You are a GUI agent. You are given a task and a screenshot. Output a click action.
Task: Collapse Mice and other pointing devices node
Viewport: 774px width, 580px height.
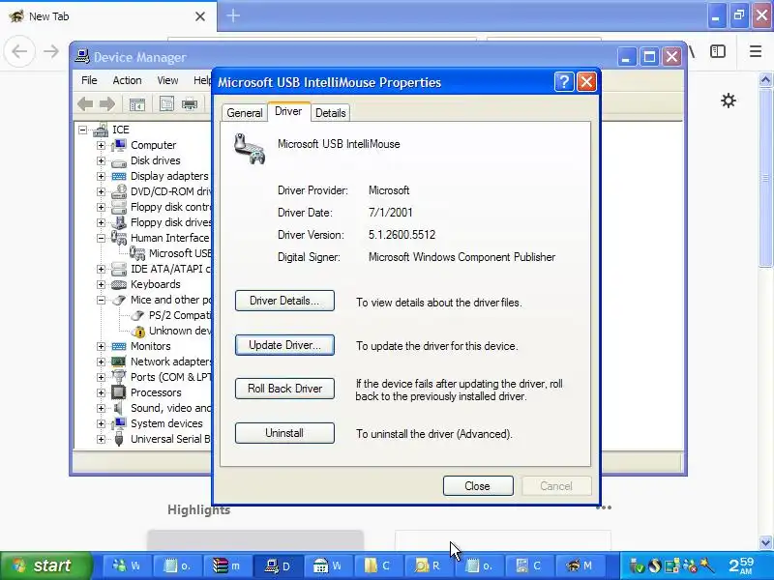(x=101, y=300)
